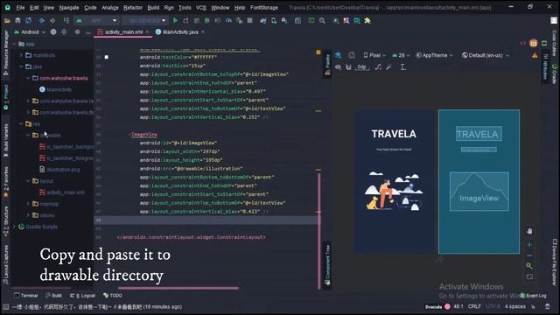Select ic_launcher_background file in tree
The height and width of the screenshot is (315, 560).
pyautogui.click(x=66, y=147)
